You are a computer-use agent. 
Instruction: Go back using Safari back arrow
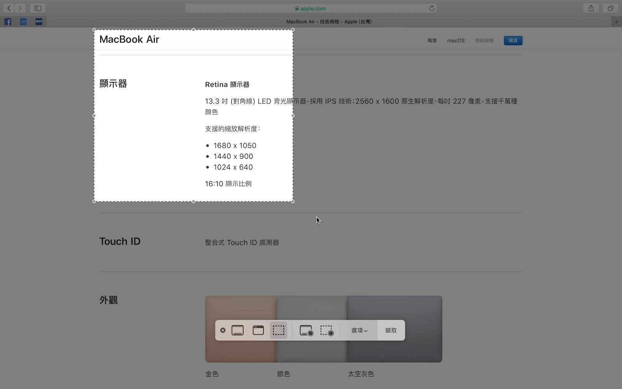click(9, 8)
